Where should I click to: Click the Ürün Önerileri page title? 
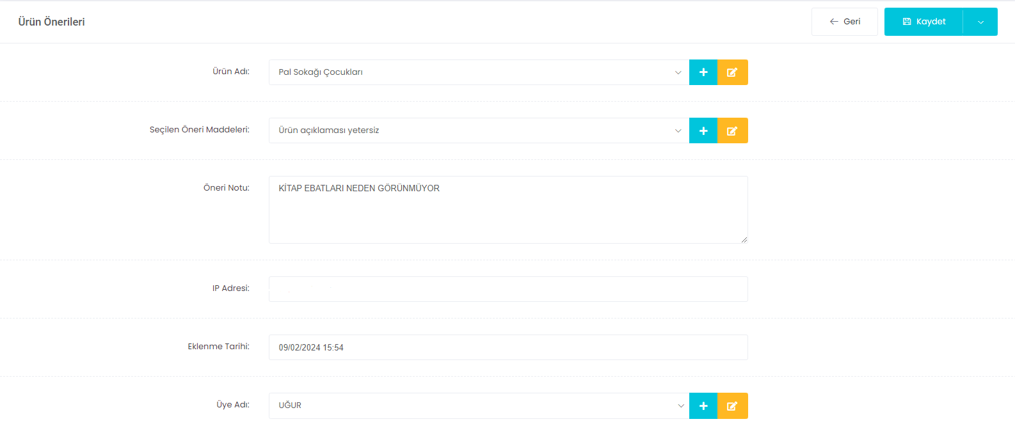pyautogui.click(x=51, y=22)
